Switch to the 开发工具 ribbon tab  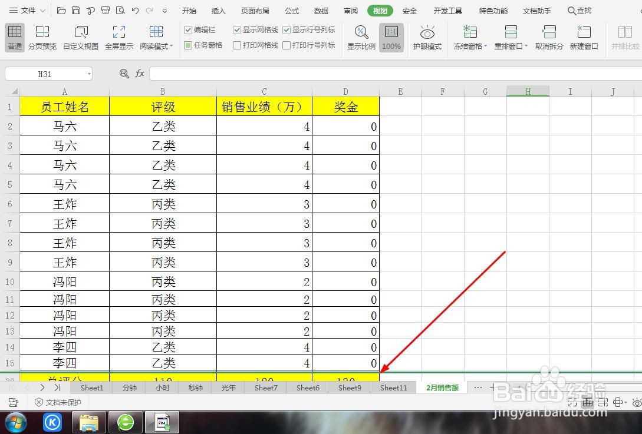(x=448, y=10)
